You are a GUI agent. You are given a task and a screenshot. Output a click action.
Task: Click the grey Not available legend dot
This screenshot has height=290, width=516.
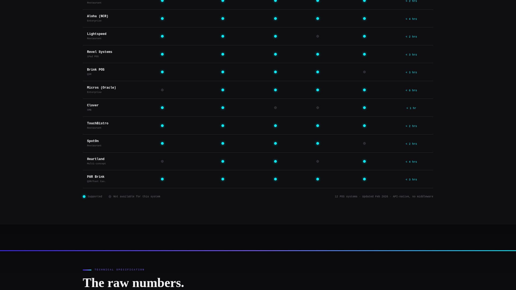point(110,197)
